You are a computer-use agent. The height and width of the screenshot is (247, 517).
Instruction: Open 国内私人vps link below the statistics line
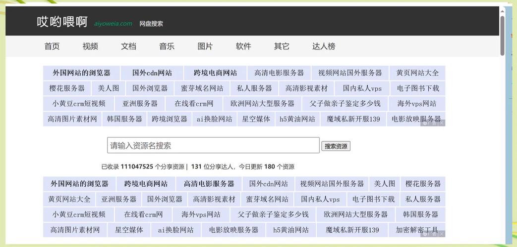[x=320, y=200]
